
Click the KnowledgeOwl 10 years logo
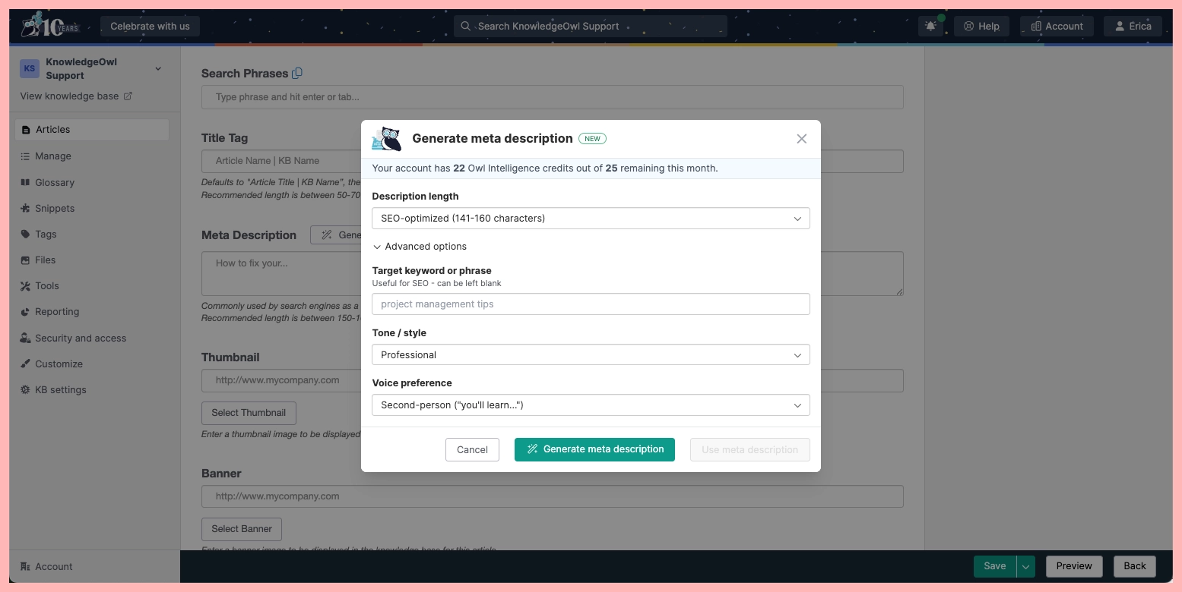pyautogui.click(x=50, y=26)
